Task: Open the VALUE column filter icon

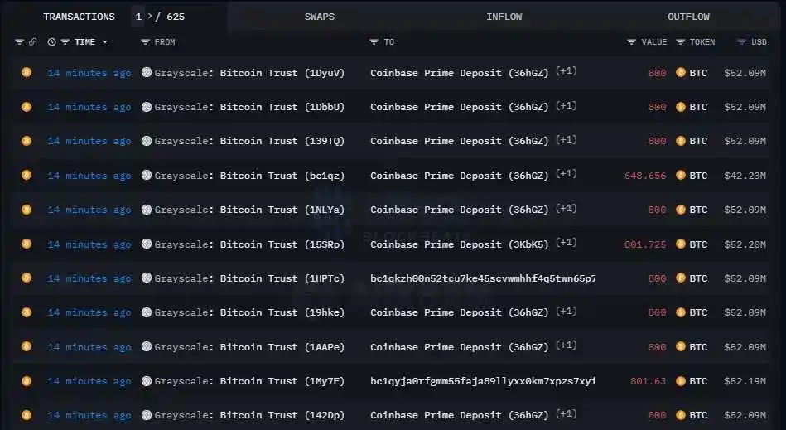Action: [x=632, y=42]
